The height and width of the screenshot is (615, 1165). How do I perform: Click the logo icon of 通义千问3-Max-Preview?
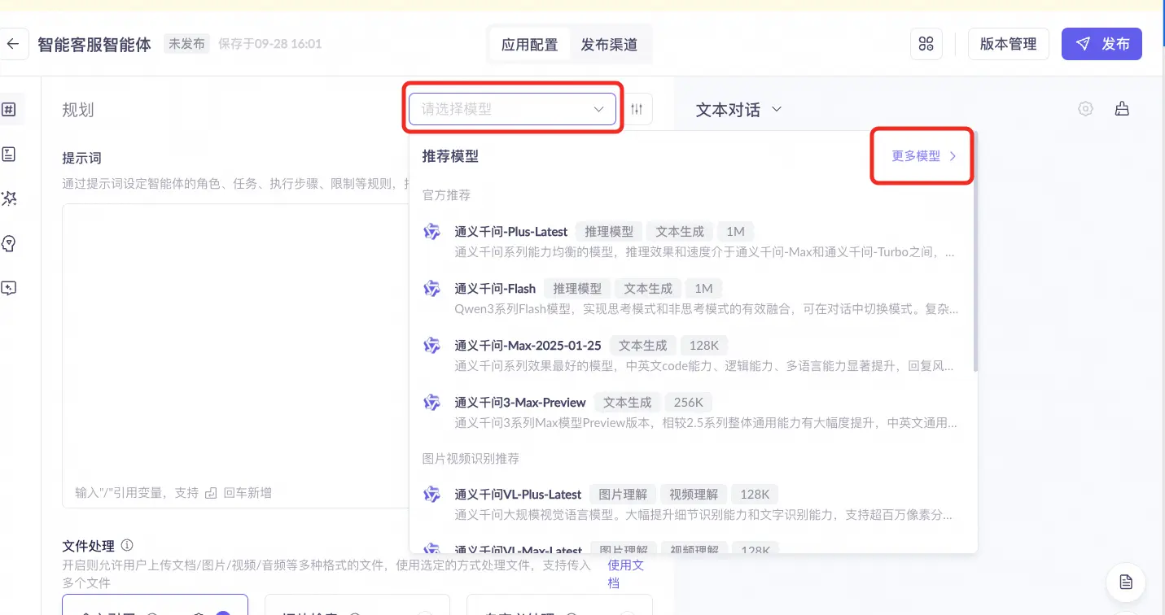[x=431, y=402]
